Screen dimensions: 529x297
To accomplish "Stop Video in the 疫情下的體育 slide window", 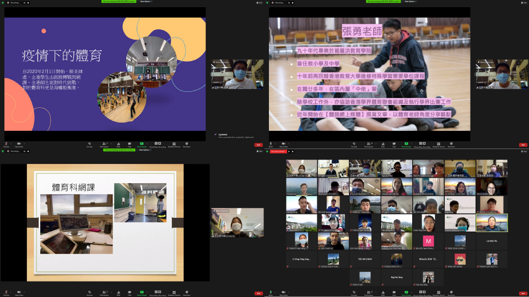I will (19, 145).
